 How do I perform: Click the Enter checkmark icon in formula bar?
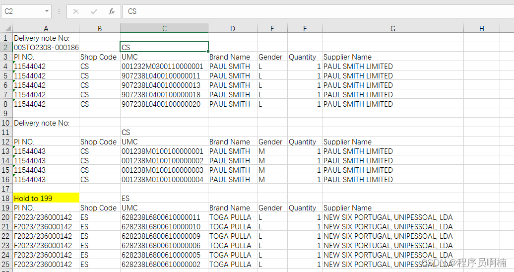tap(94, 11)
